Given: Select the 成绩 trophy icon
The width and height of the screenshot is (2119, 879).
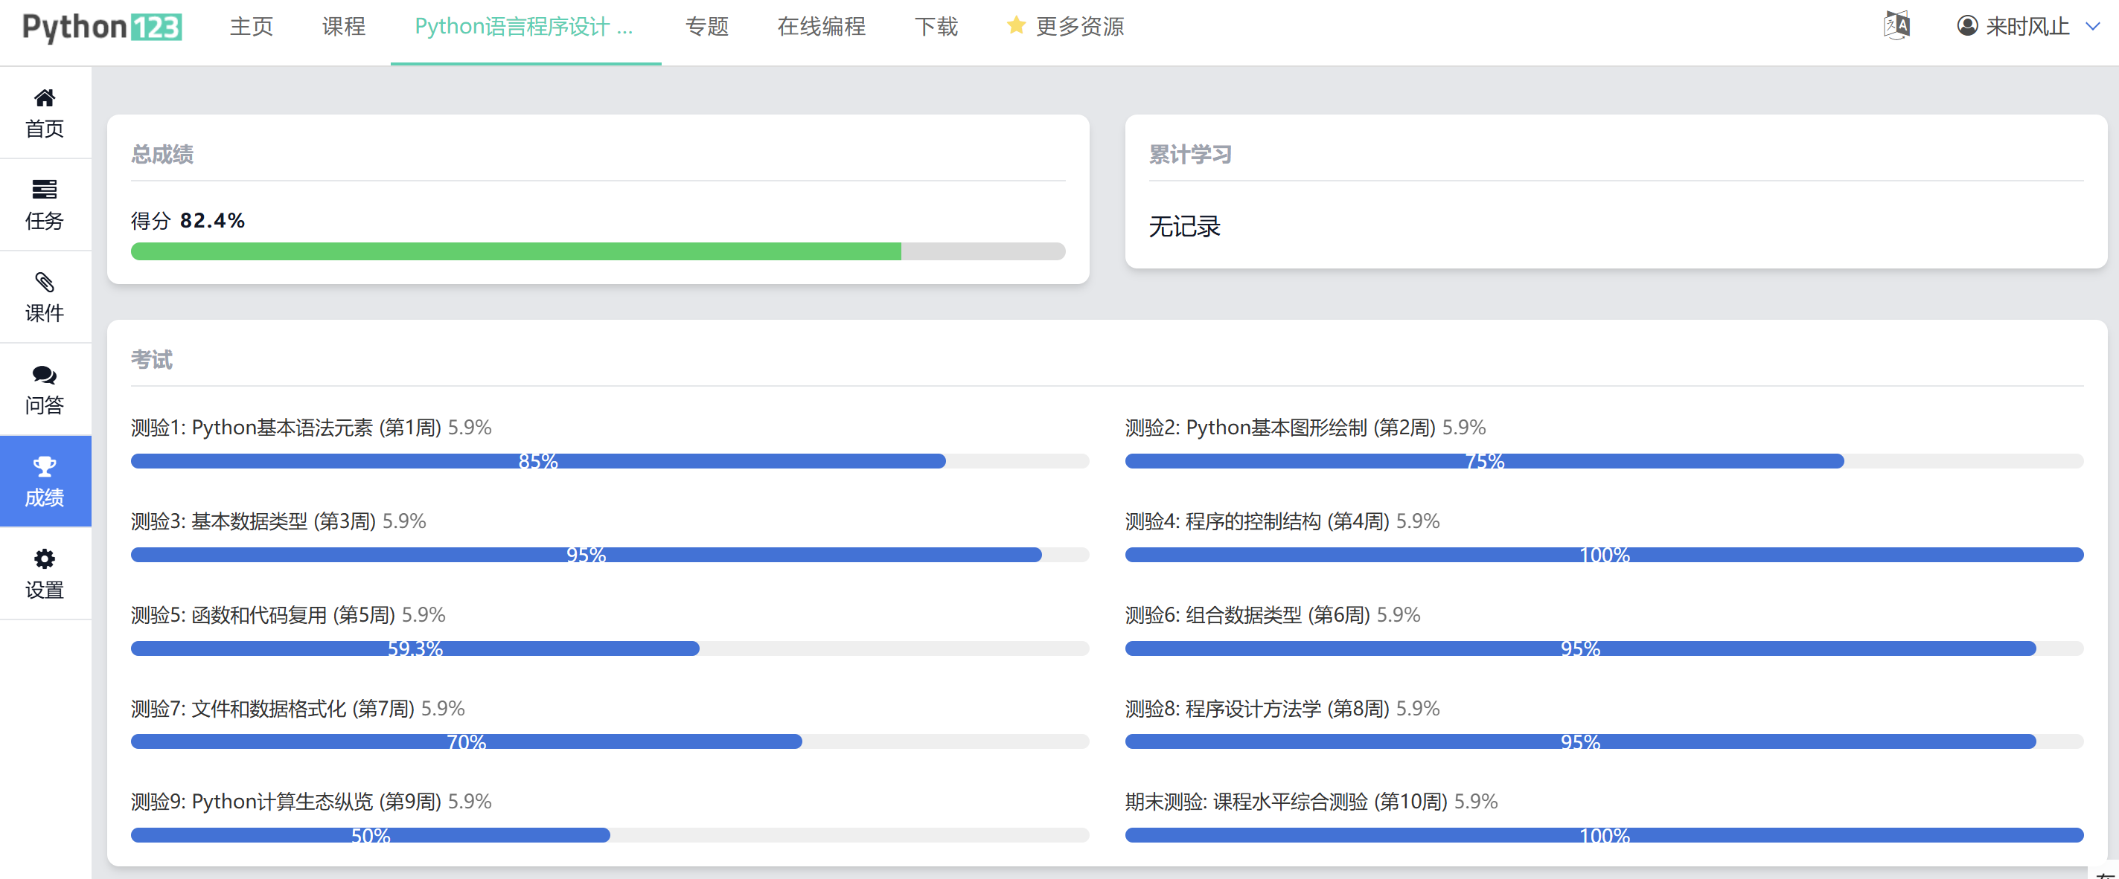Looking at the screenshot, I should point(45,467).
